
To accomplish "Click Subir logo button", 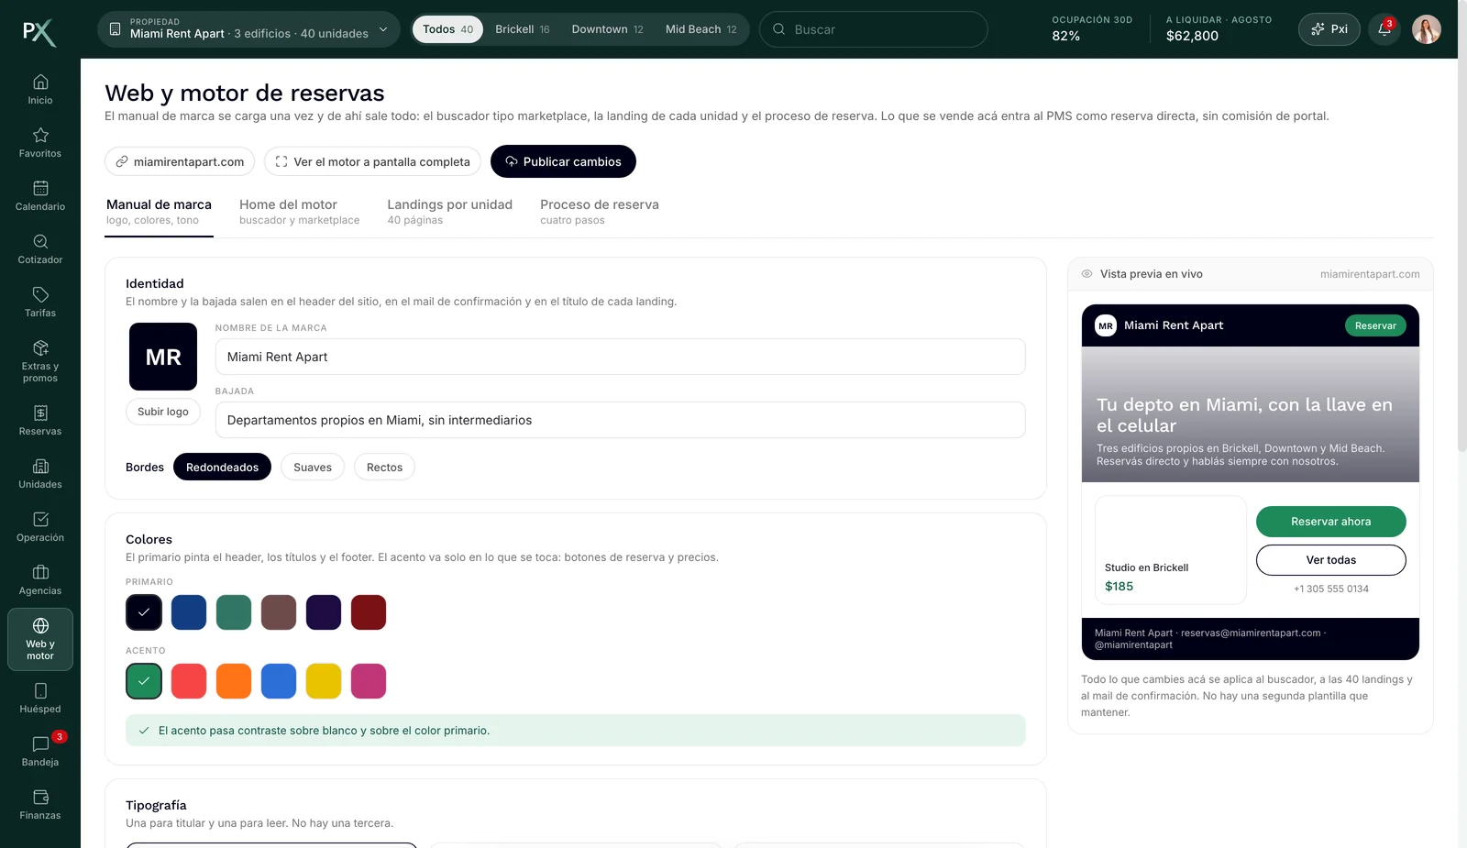I will [163, 412].
